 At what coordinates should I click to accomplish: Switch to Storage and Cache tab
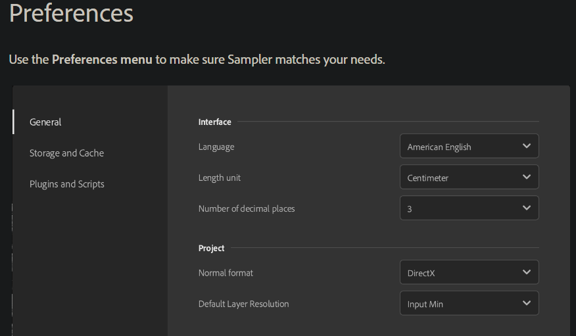pos(66,153)
